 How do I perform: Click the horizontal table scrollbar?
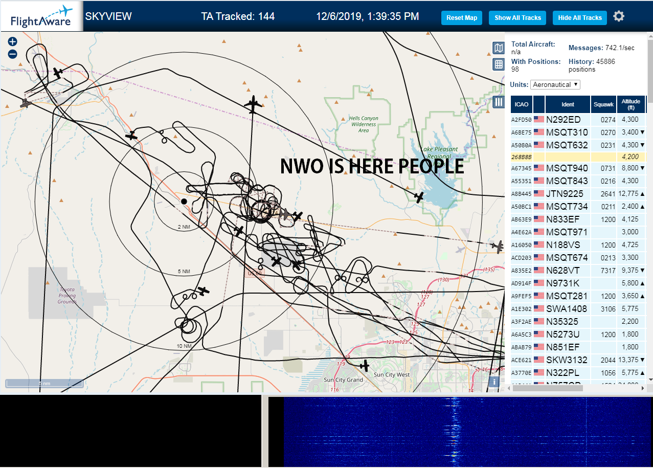tap(547, 388)
